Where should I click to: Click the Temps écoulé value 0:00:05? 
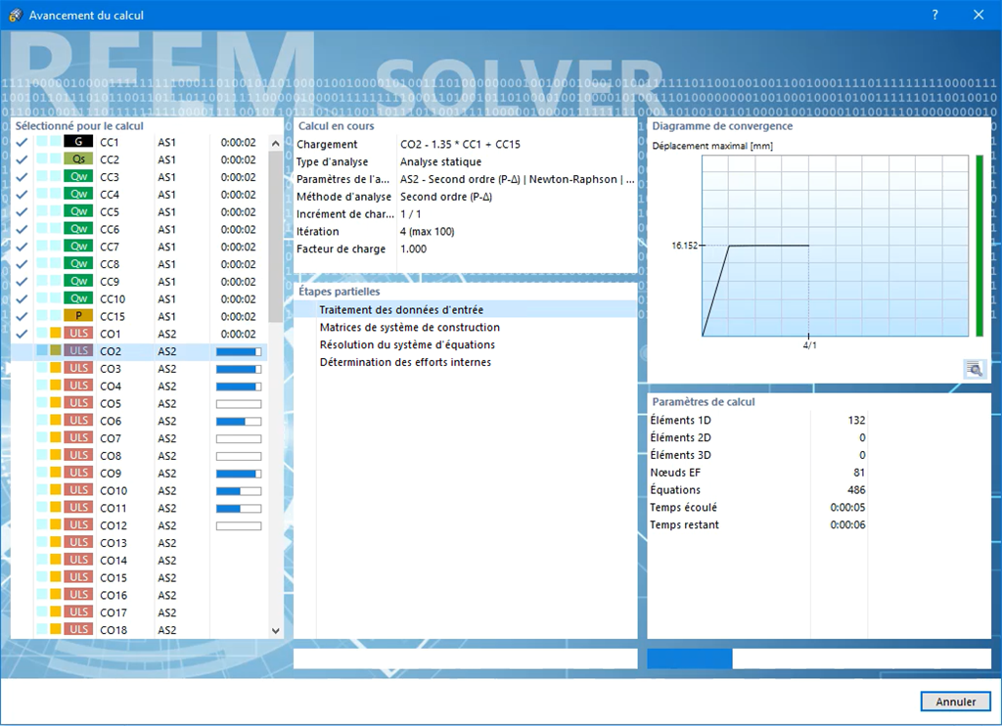pyautogui.click(x=847, y=507)
